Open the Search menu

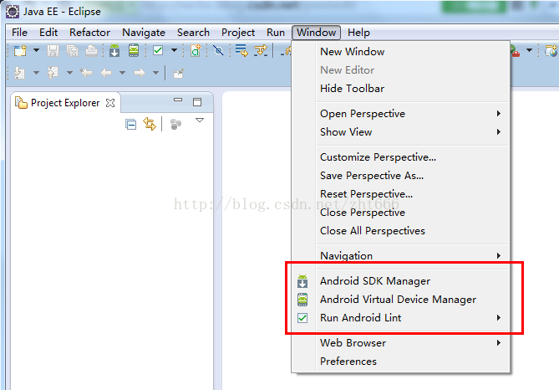click(193, 33)
